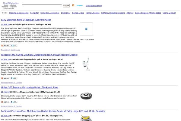Open Home & Garden nav category

pyautogui.click(x=93, y=13)
